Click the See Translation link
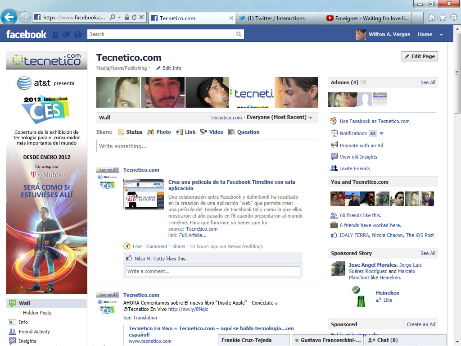This screenshot has height=346, width=461. click(140, 318)
